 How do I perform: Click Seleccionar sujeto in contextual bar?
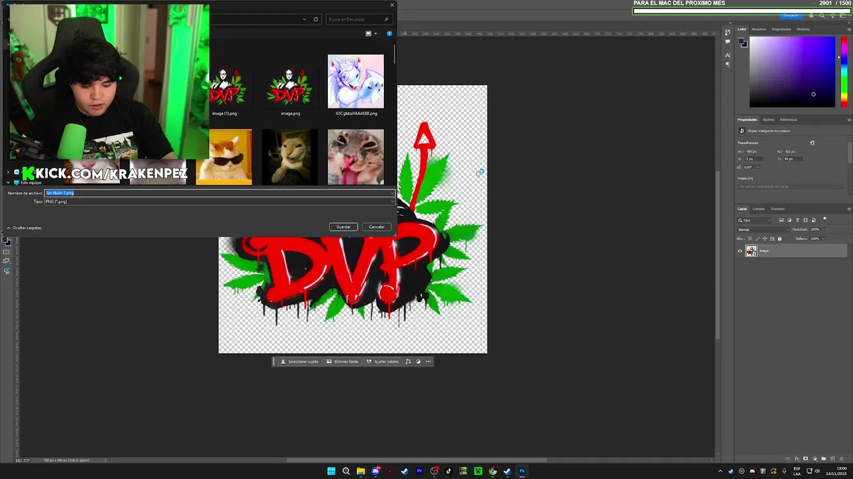click(x=299, y=362)
